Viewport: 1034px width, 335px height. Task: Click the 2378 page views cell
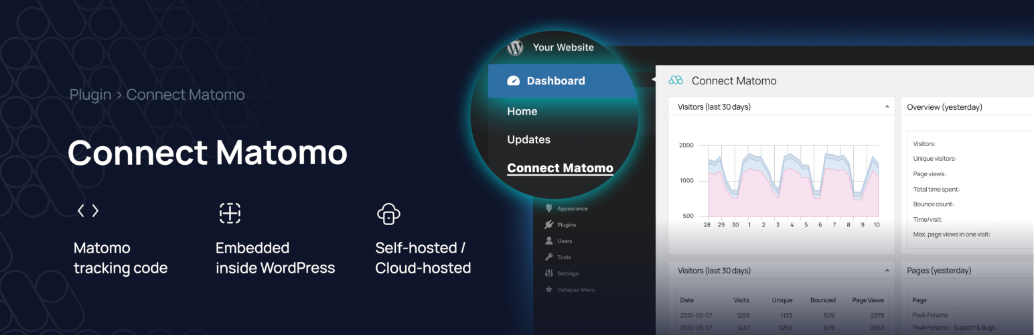(x=876, y=316)
